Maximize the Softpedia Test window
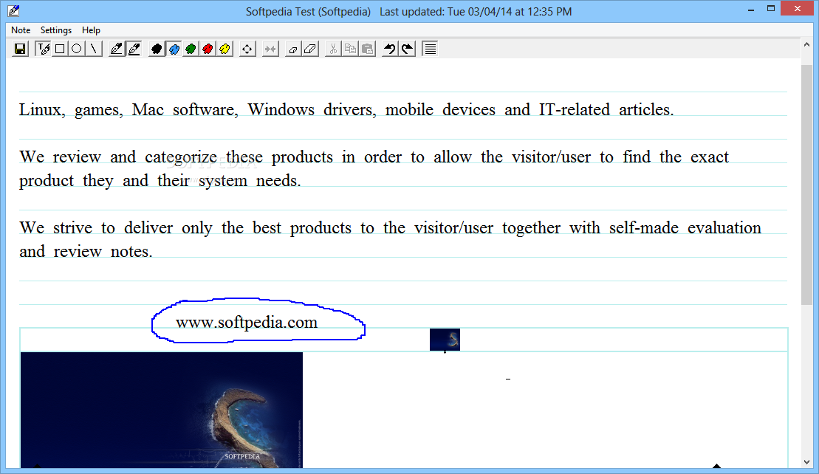This screenshot has height=474, width=819. coord(771,9)
